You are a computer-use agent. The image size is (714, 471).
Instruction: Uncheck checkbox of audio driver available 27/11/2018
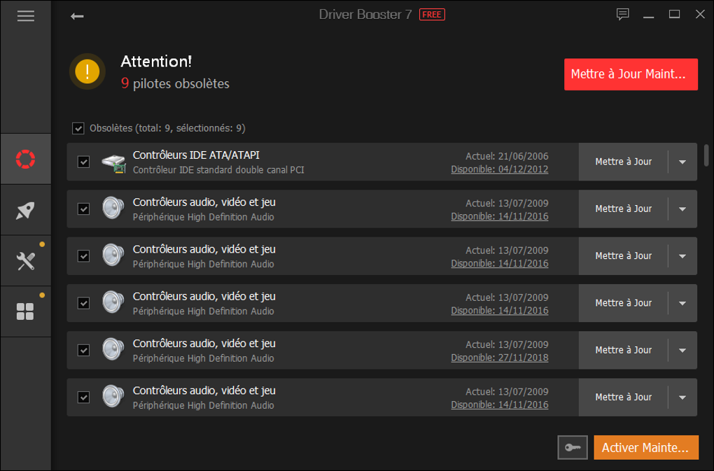[83, 351]
